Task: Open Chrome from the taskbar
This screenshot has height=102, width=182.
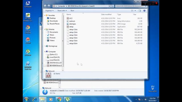Action: (x=59, y=99)
